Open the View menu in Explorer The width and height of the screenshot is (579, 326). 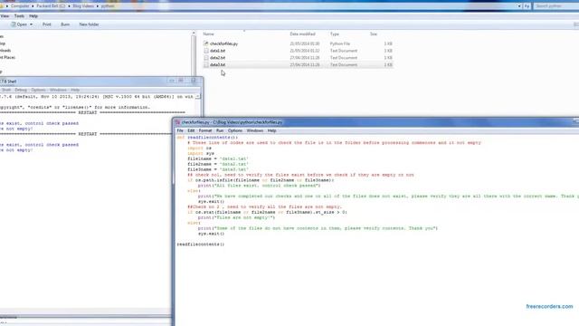(5, 16)
